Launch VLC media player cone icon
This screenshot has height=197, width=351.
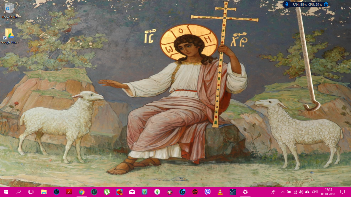pos(220,192)
